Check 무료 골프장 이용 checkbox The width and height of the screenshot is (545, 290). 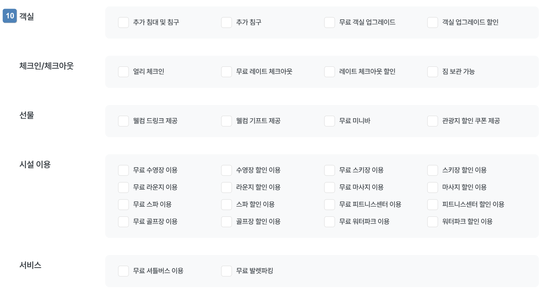coord(123,222)
